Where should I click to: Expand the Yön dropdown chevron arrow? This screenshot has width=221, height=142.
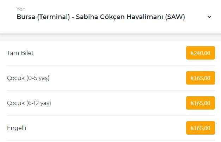click(x=209, y=17)
